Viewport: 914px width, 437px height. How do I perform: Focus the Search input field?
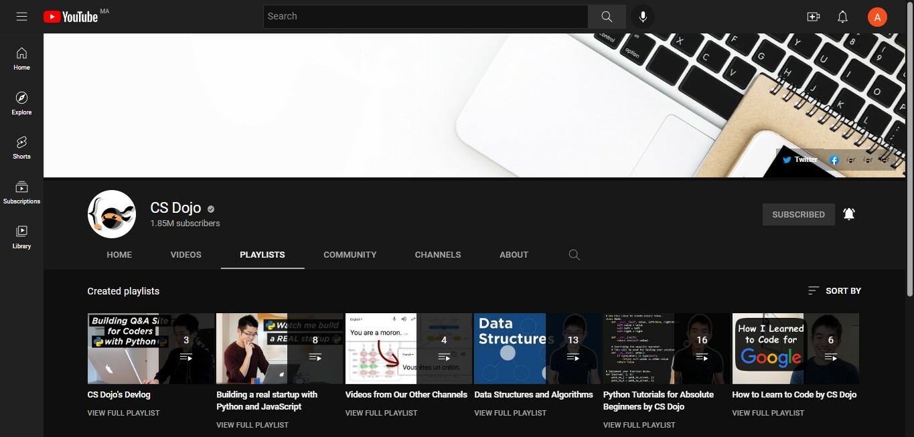click(x=425, y=17)
